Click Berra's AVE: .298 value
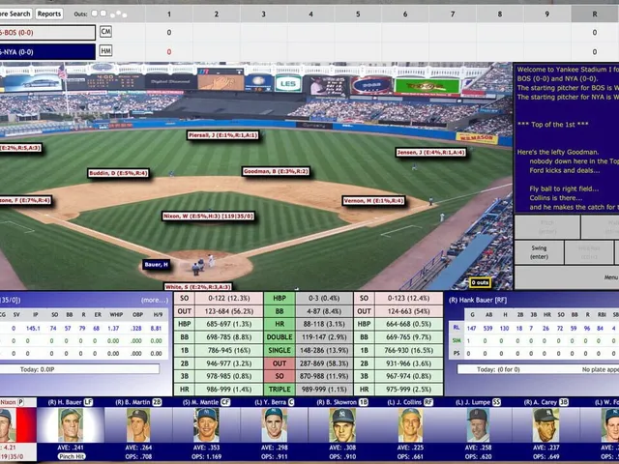The image size is (619, 464). pyautogui.click(x=274, y=448)
